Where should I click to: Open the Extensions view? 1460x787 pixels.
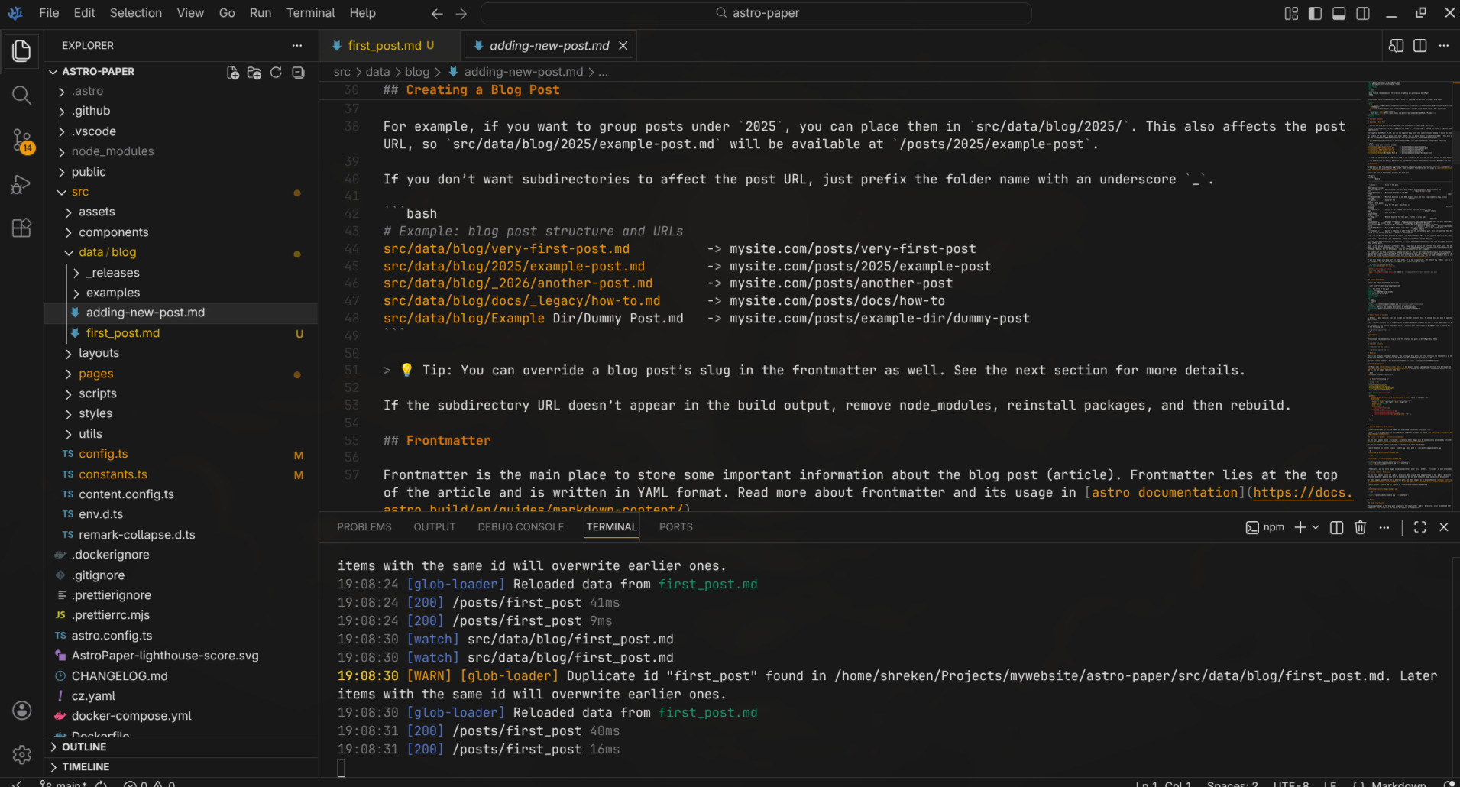click(21, 228)
